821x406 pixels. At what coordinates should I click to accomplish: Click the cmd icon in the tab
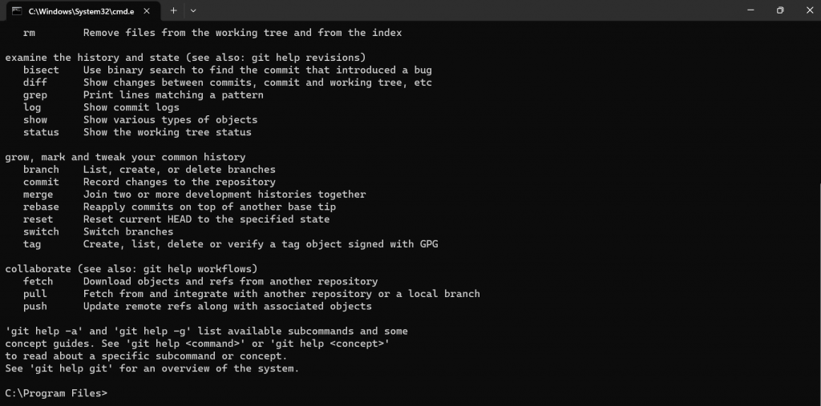click(x=17, y=10)
